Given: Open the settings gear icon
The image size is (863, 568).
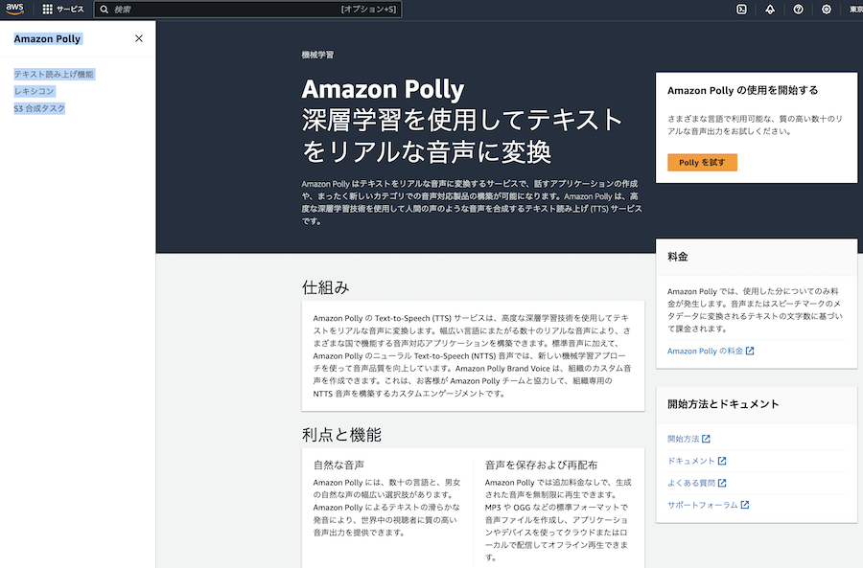Looking at the screenshot, I should tap(826, 10).
